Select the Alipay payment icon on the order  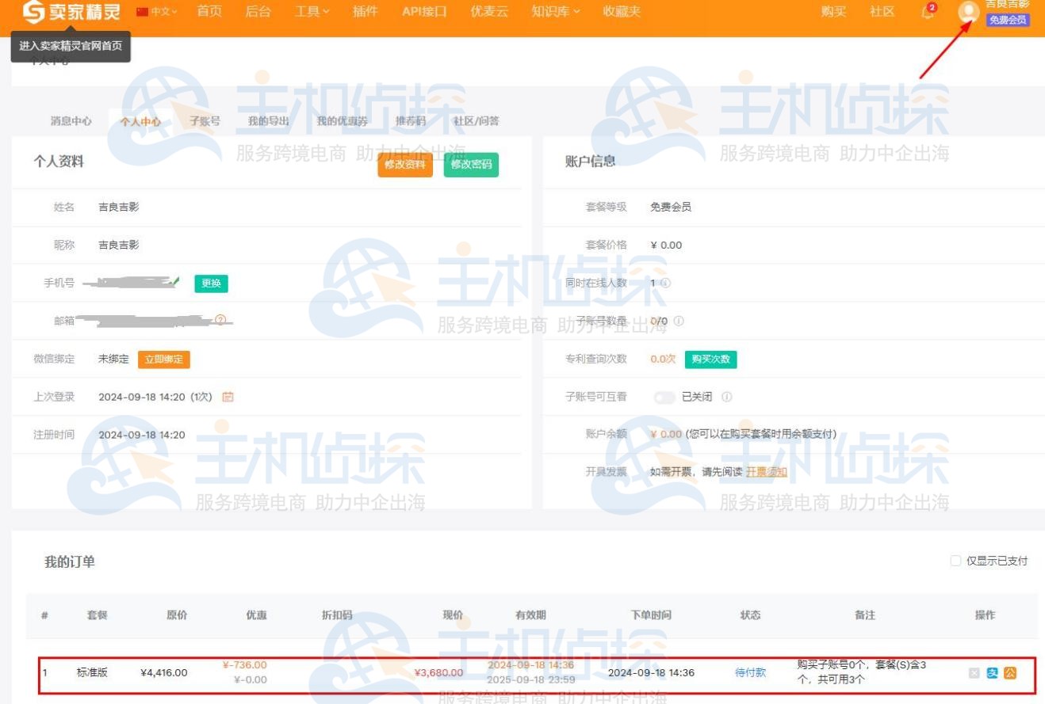[x=993, y=673]
